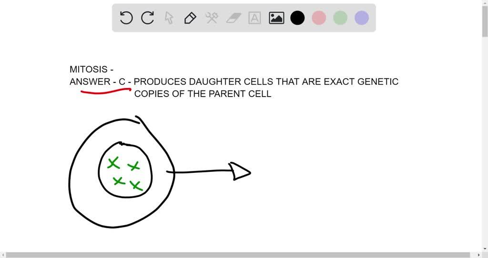Click the Undo arrow icon
This screenshot has height=258, width=488.
pyautogui.click(x=126, y=18)
